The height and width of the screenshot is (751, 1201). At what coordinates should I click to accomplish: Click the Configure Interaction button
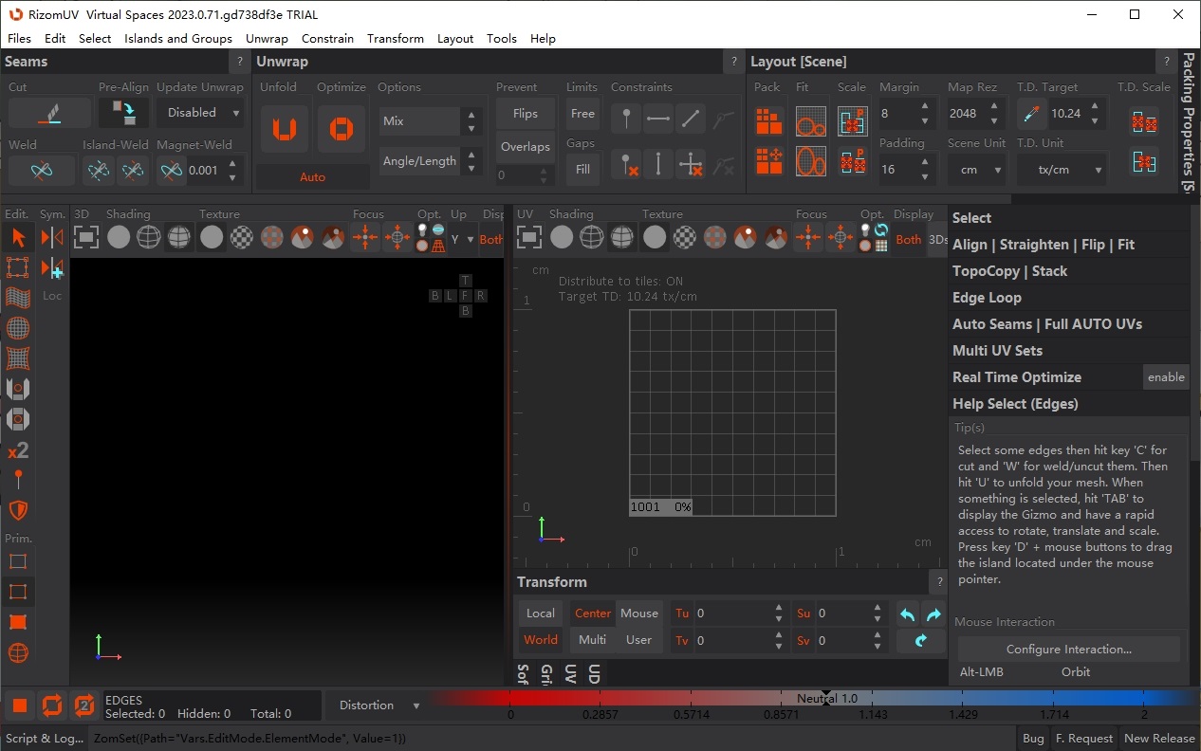[x=1068, y=650]
